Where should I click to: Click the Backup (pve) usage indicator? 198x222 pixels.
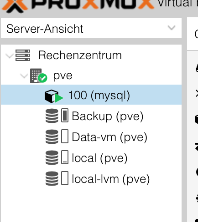pos(65,115)
